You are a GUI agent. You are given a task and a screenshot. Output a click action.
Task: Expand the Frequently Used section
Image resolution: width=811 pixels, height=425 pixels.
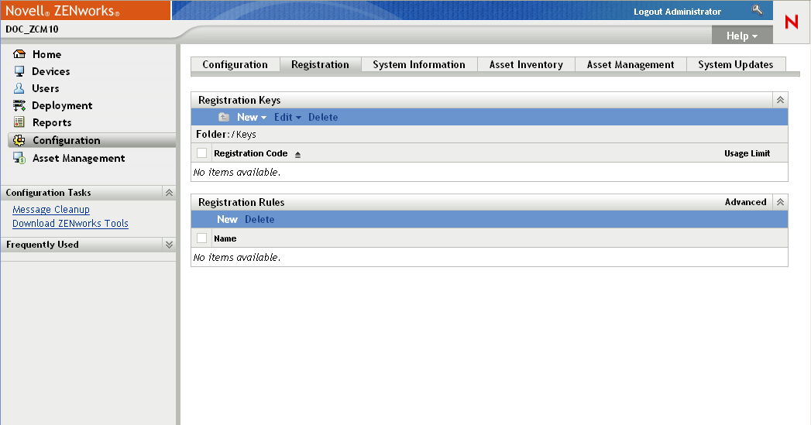tap(169, 245)
